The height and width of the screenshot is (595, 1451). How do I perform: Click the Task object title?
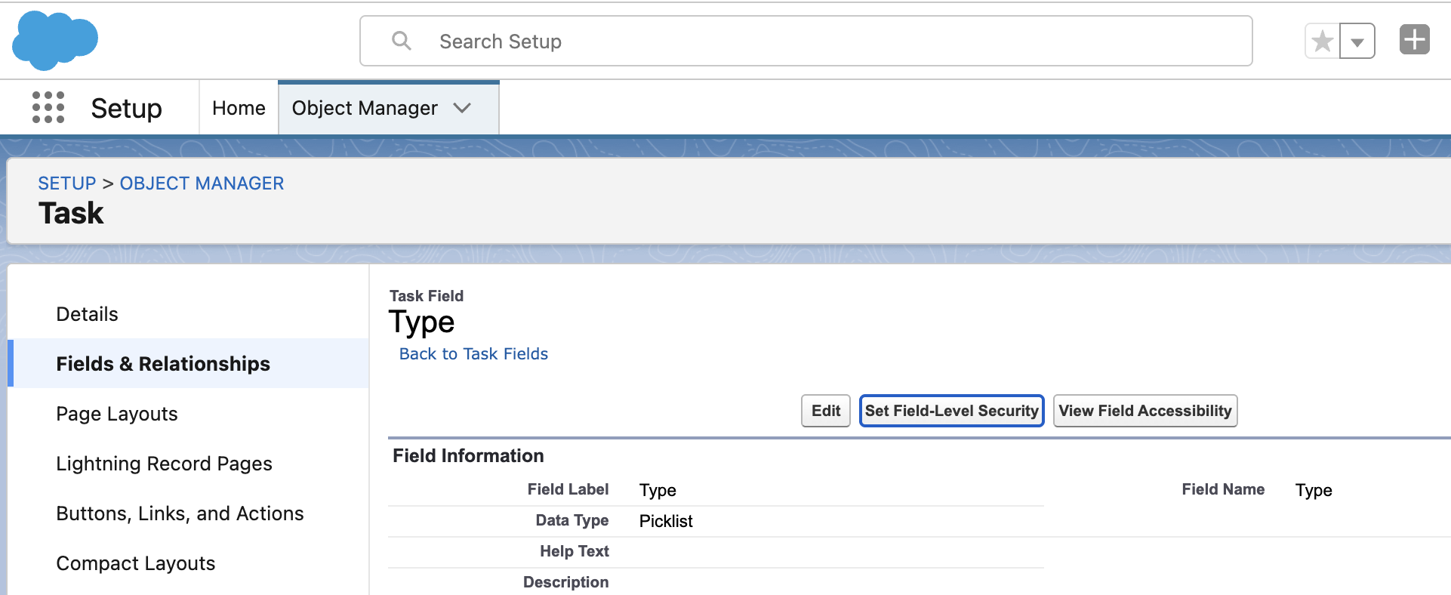coord(71,214)
